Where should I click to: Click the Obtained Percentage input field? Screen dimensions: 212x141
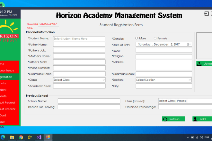coord(185,107)
